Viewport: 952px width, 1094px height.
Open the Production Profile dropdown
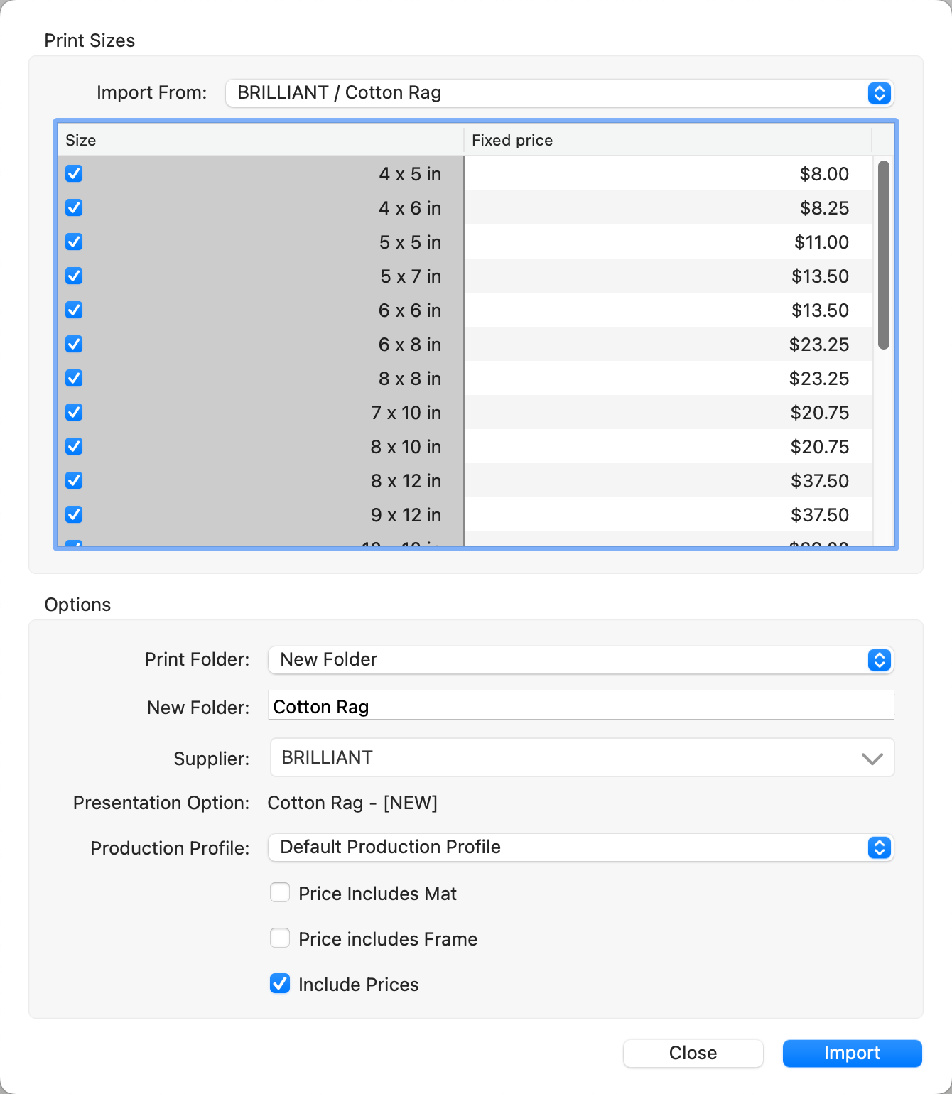(580, 847)
